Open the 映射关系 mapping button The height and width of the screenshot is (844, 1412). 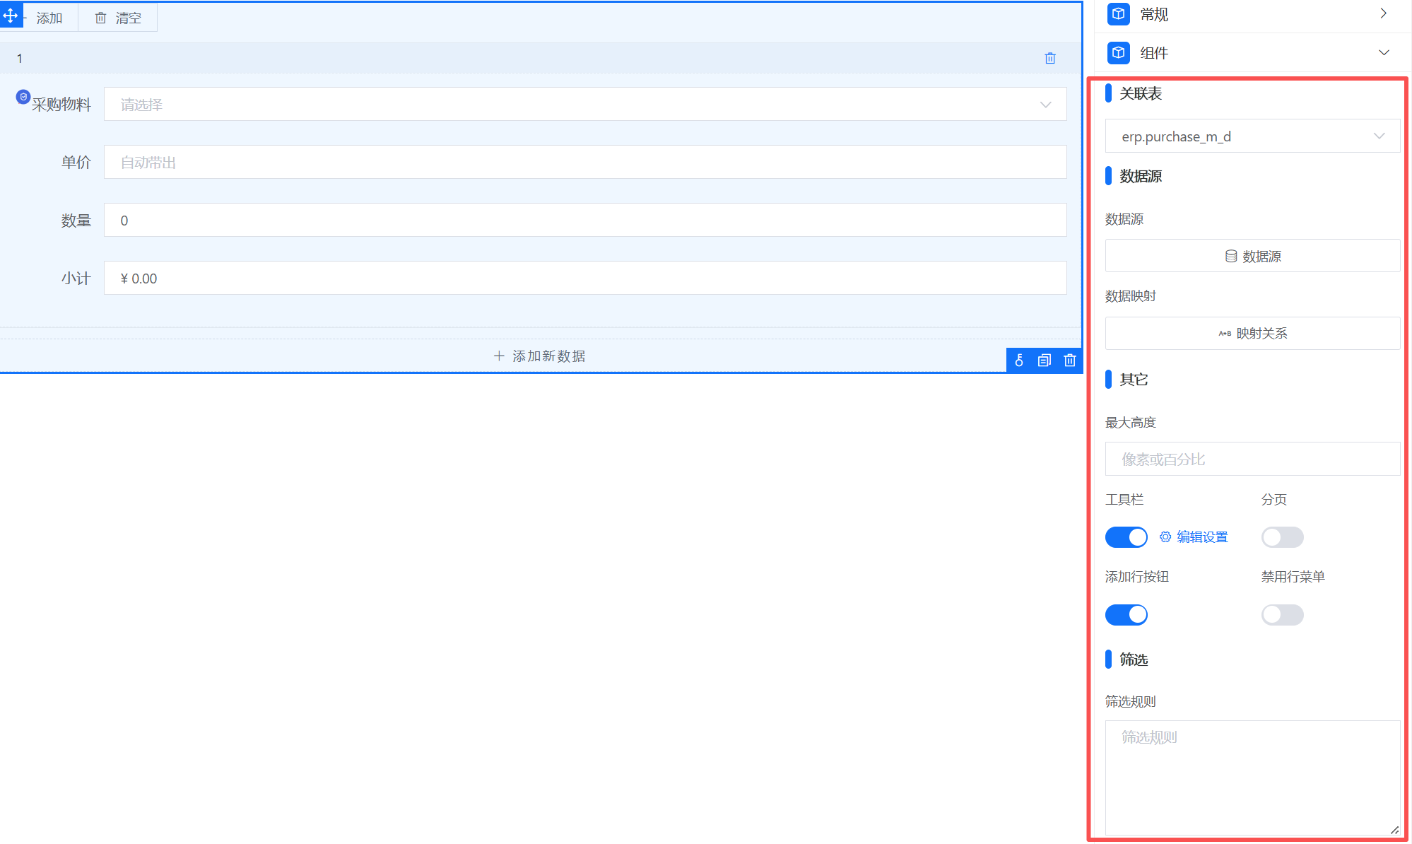point(1252,333)
